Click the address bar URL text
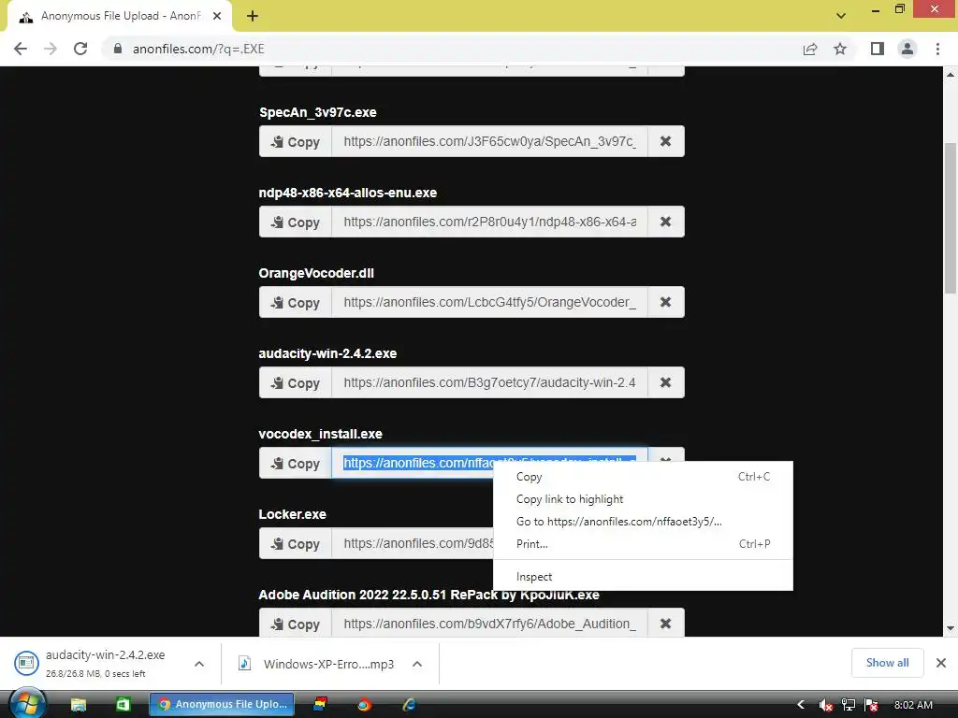The height and width of the screenshot is (718, 958). 198,49
